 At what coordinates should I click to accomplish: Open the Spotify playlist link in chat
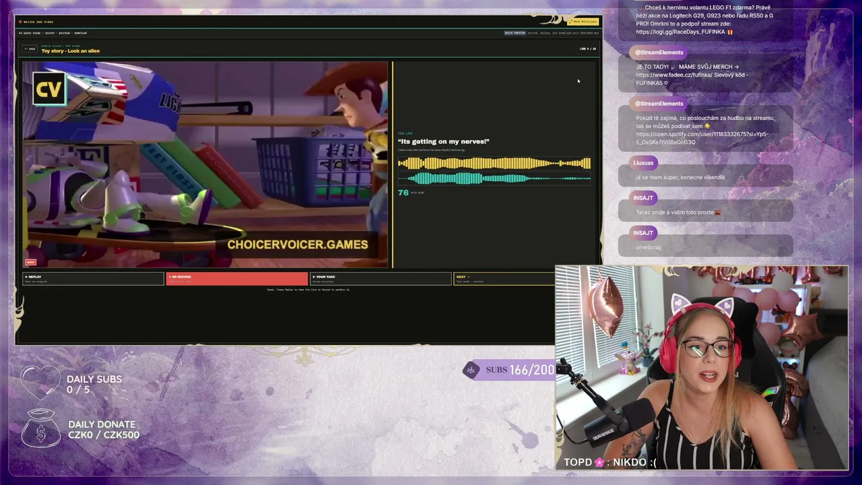tap(702, 138)
